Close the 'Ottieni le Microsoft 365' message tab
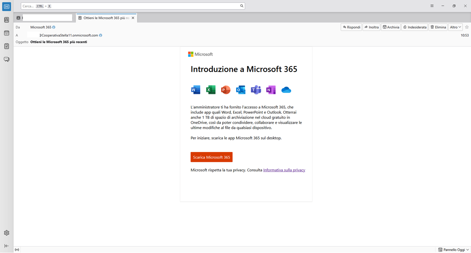Image resolution: width=471 pixels, height=253 pixels. (133, 18)
